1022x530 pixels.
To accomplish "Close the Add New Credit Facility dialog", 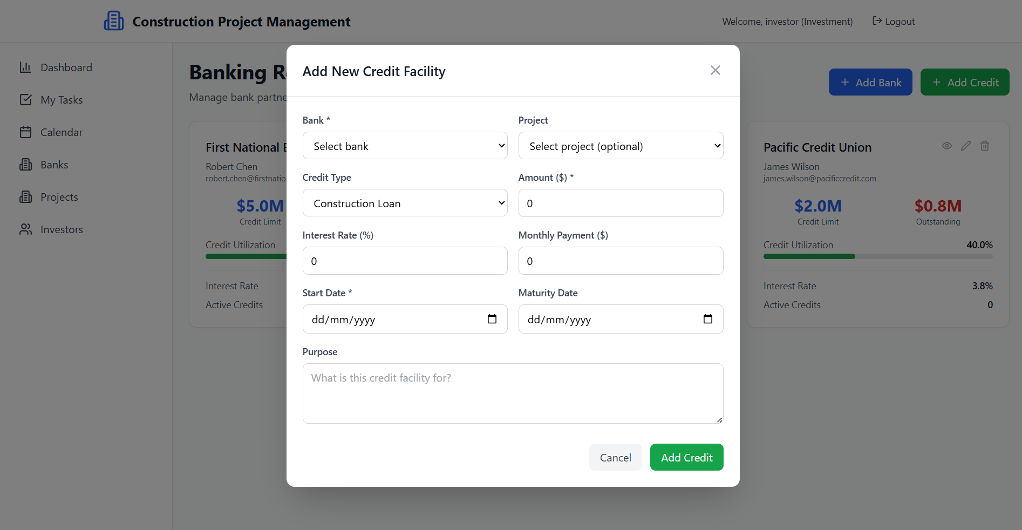I will [x=715, y=70].
